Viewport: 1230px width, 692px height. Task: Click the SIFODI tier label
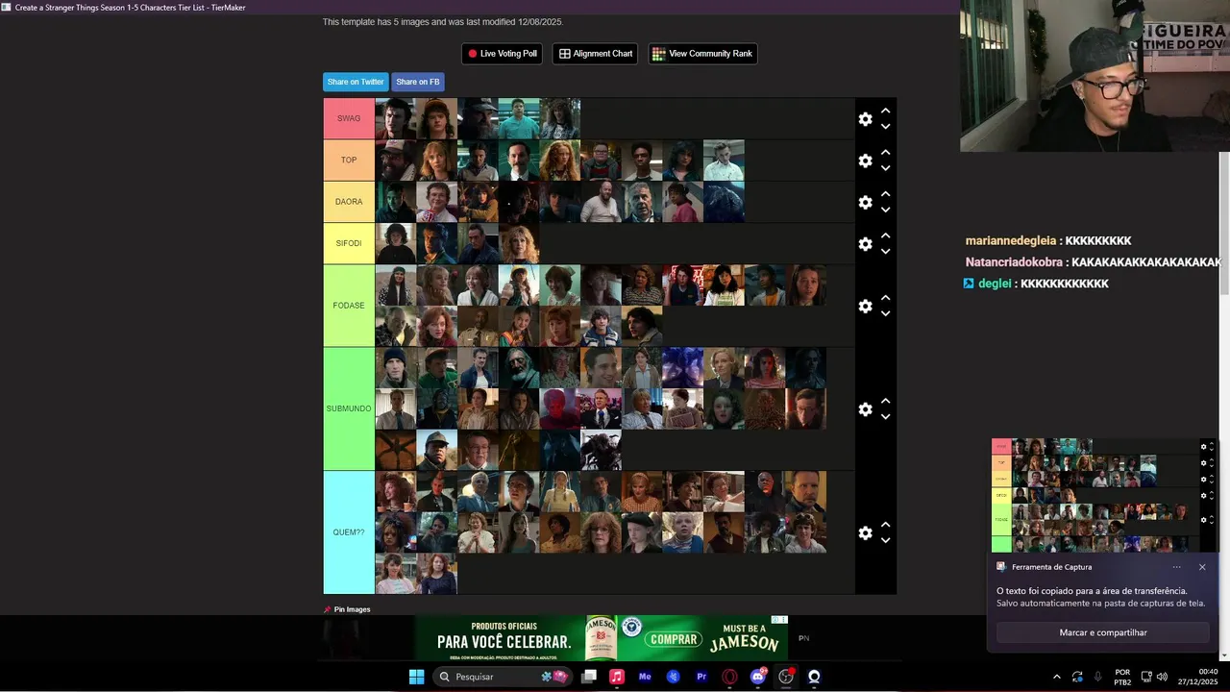click(x=349, y=243)
